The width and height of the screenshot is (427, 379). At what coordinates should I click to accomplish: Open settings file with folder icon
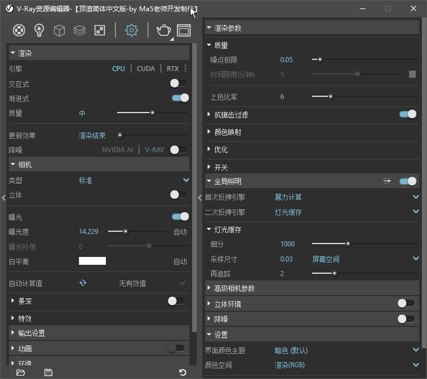click(x=21, y=372)
